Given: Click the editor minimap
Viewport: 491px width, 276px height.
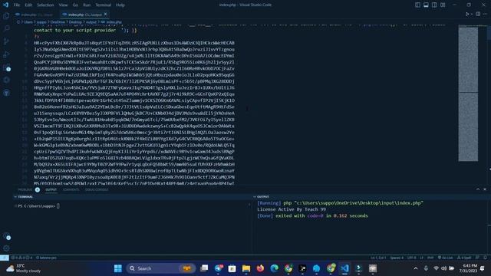Looking at the screenshot, I should 468,94.
